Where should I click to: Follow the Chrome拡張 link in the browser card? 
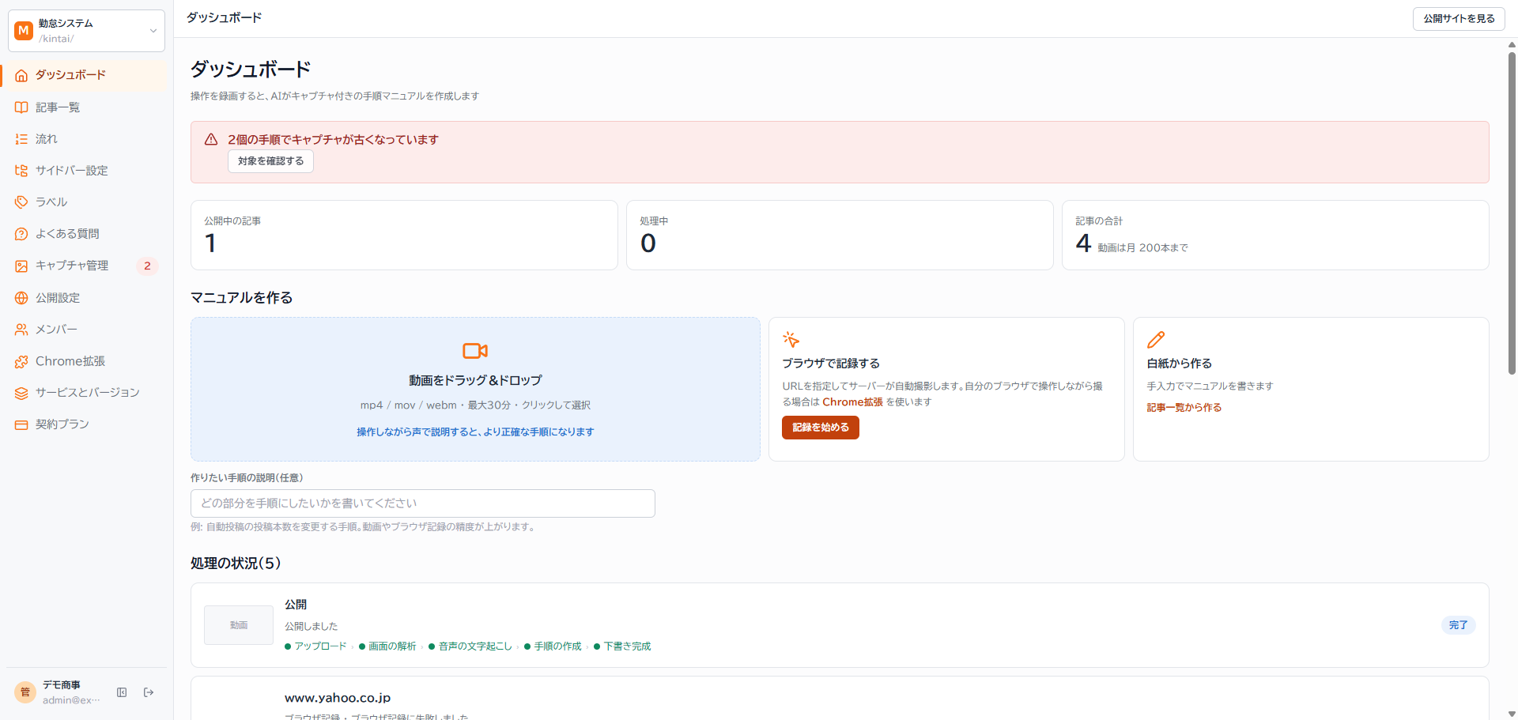[x=852, y=402]
